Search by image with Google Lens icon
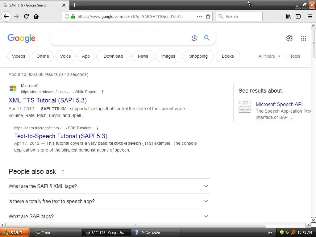 194,38
